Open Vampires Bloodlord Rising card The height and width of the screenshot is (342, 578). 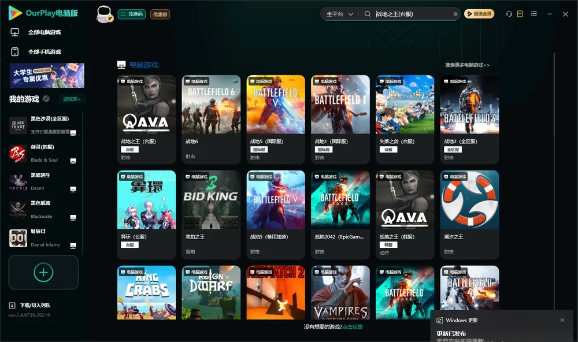pyautogui.click(x=340, y=293)
